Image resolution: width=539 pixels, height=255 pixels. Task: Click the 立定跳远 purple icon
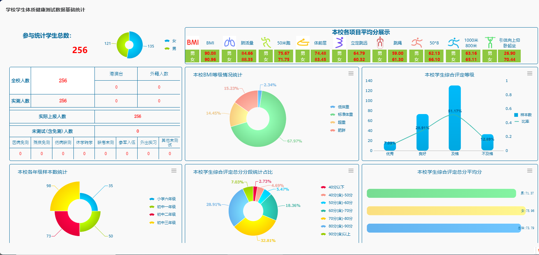coord(340,43)
